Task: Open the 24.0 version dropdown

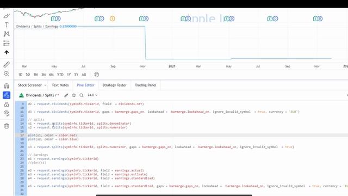Action: pos(92,95)
